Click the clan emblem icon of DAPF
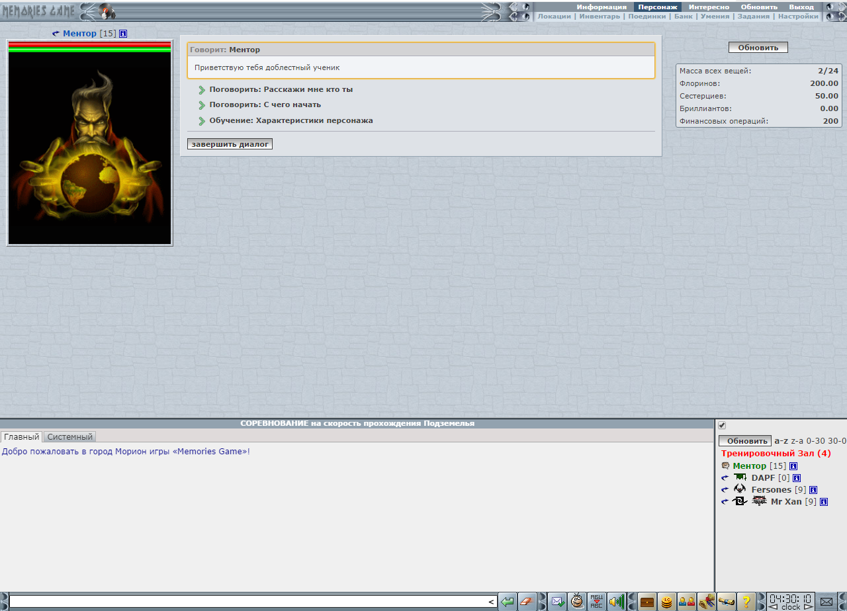This screenshot has height=611, width=847. click(740, 477)
